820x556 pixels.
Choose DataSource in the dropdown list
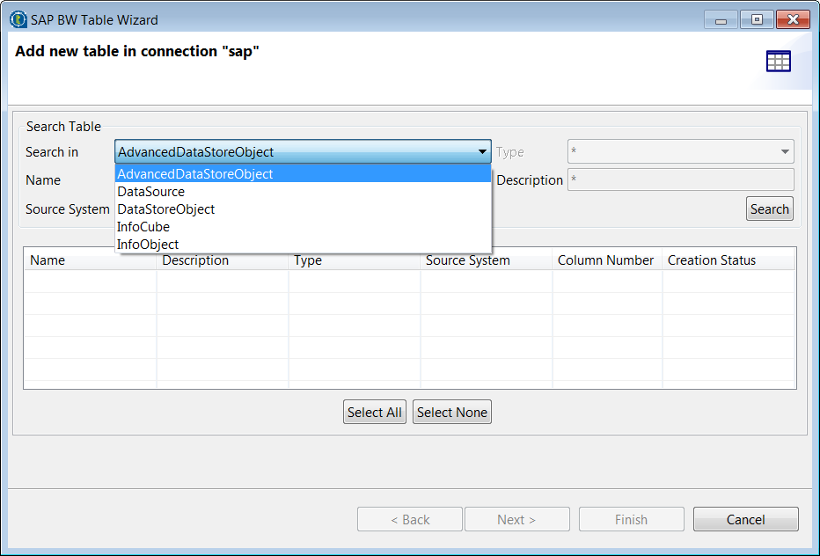coord(151,192)
